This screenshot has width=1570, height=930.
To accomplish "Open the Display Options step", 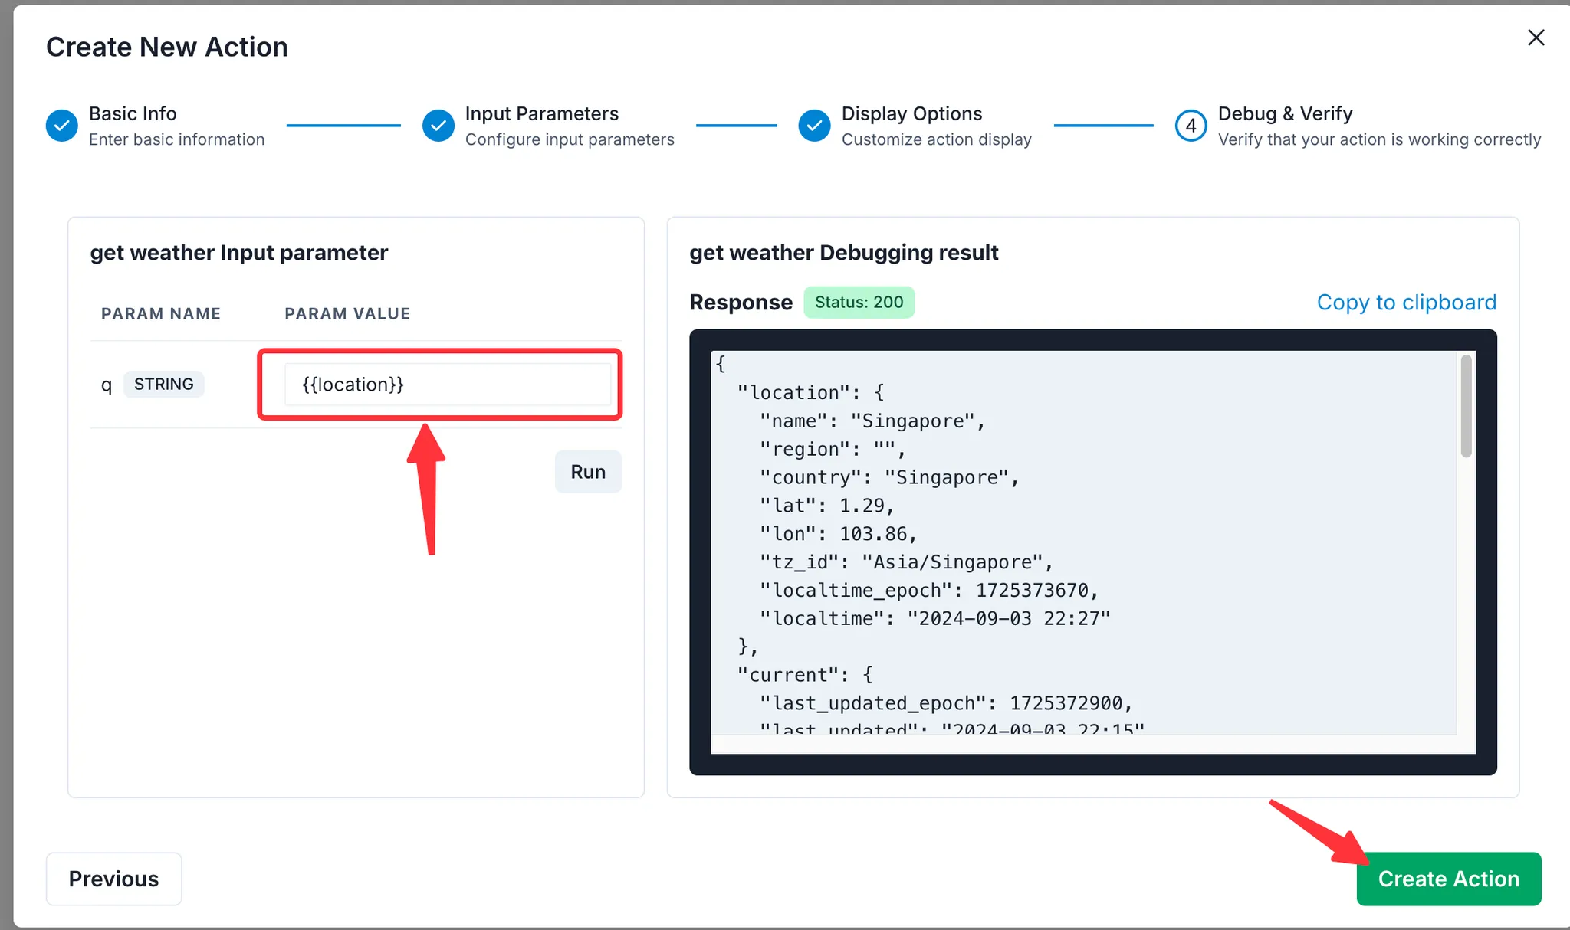I will click(911, 113).
